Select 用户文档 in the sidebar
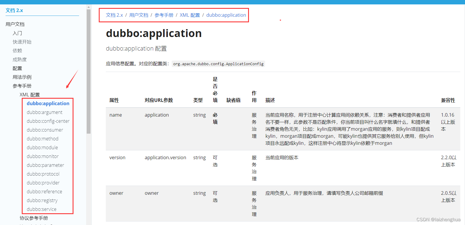The height and width of the screenshot is (225, 465). click(15, 24)
